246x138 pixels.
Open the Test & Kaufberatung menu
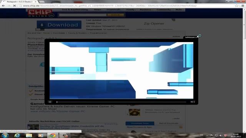[75, 10]
